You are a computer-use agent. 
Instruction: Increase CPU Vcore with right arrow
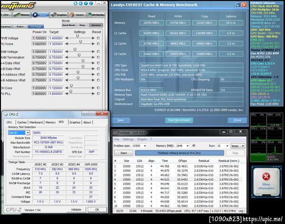point(93,44)
